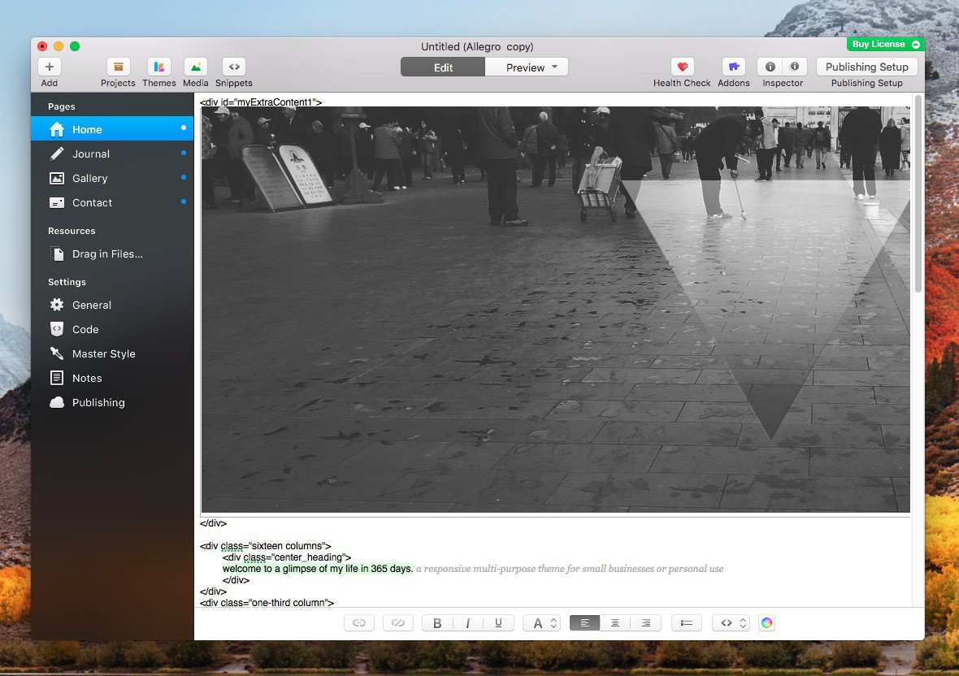Select the Journal page in sidebar
Viewport: 959px width, 676px height.
tap(91, 154)
